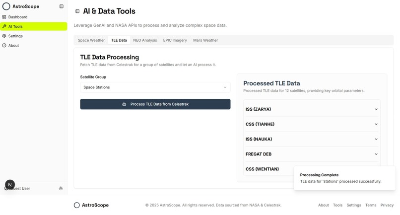400x215 pixels.
Task: Click the TLE Data Processing heading
Action: [x=110, y=57]
